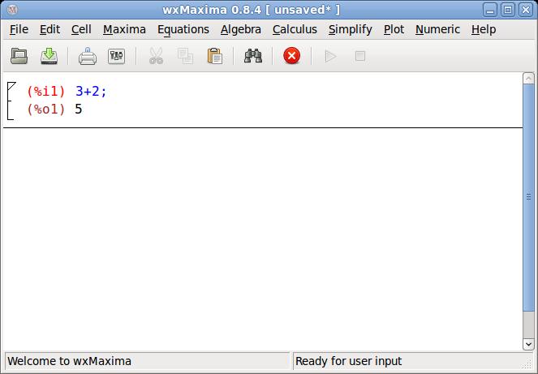Open the Edit menu
The image size is (538, 374).
pyautogui.click(x=49, y=29)
